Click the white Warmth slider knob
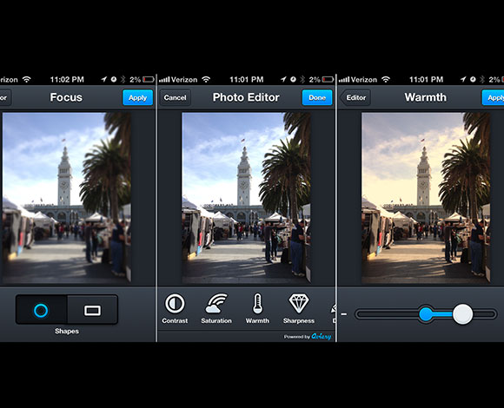 [462, 314]
